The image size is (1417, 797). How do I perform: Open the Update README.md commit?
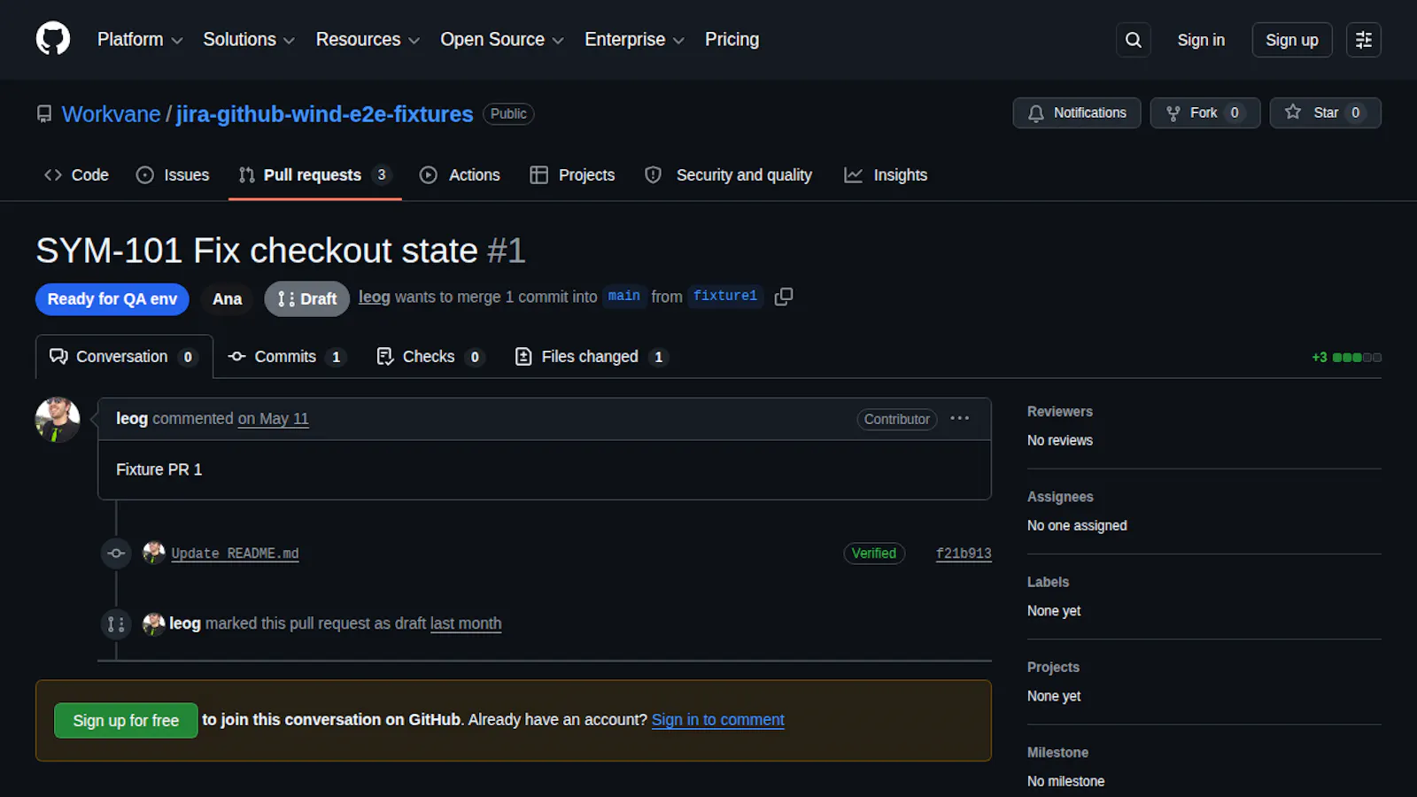pos(235,553)
